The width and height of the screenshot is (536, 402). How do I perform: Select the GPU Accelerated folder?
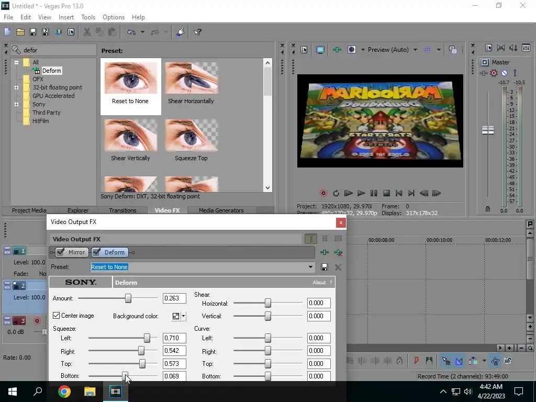point(53,96)
